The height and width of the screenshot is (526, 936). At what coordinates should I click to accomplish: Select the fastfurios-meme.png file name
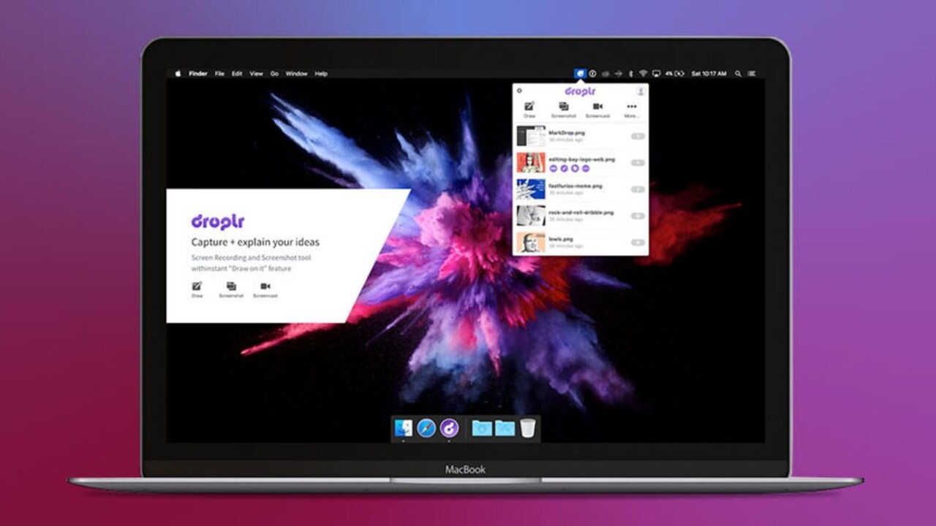coord(576,186)
